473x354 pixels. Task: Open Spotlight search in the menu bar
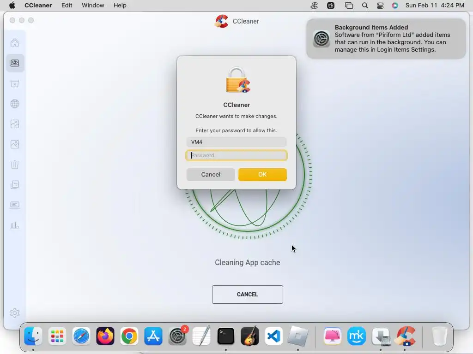click(x=365, y=6)
